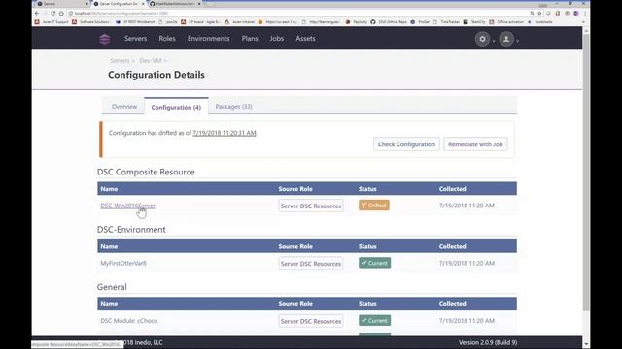
Task: Click the Dev-VM breadcrumb link
Action: tap(151, 60)
